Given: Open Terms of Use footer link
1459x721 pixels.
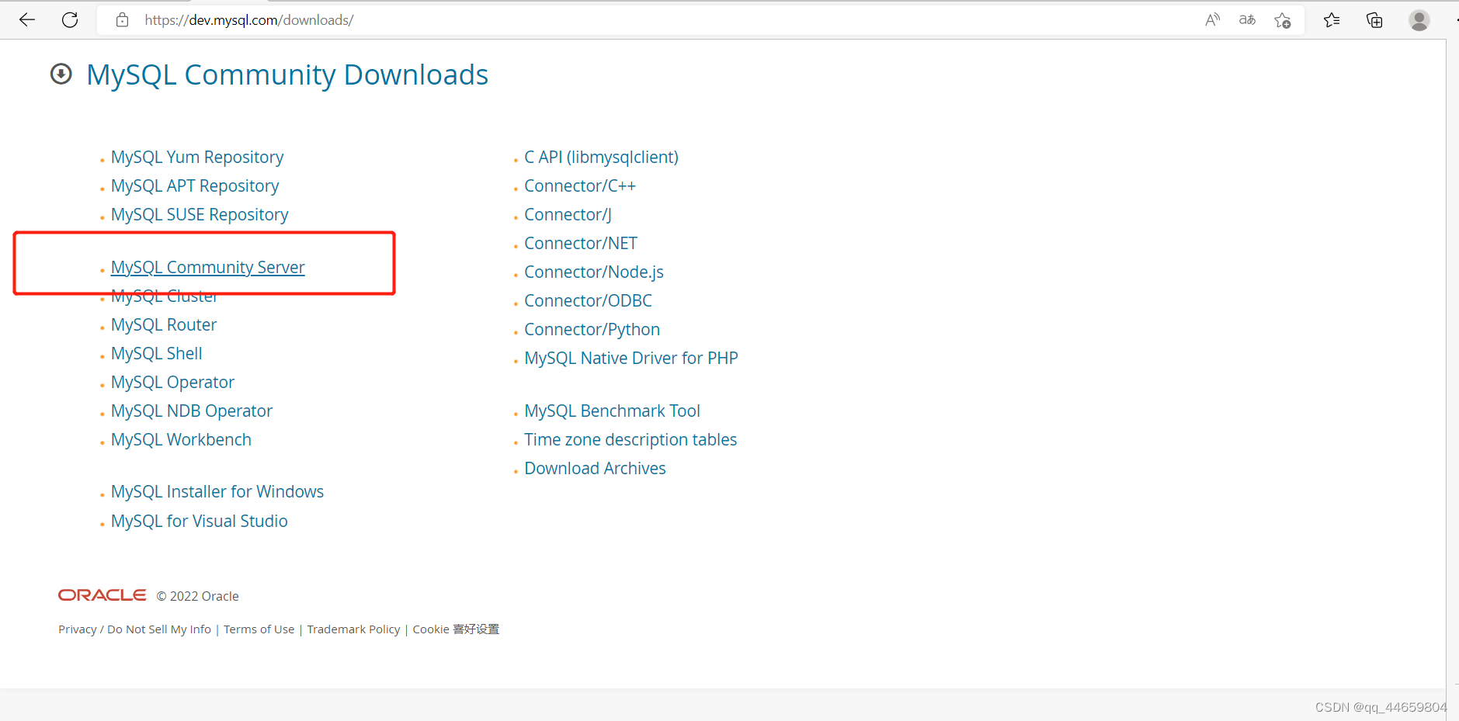Looking at the screenshot, I should click(259, 629).
